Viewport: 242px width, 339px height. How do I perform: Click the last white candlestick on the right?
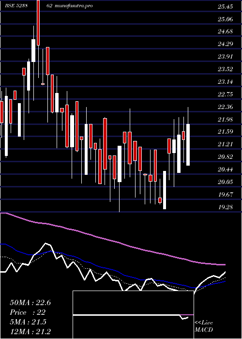[188, 145]
